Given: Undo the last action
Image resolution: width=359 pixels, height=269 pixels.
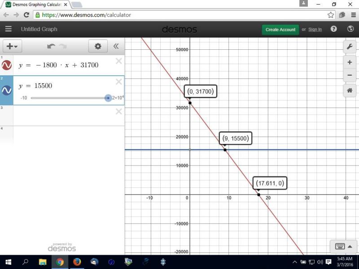Looking at the screenshot, I should coord(51,46).
